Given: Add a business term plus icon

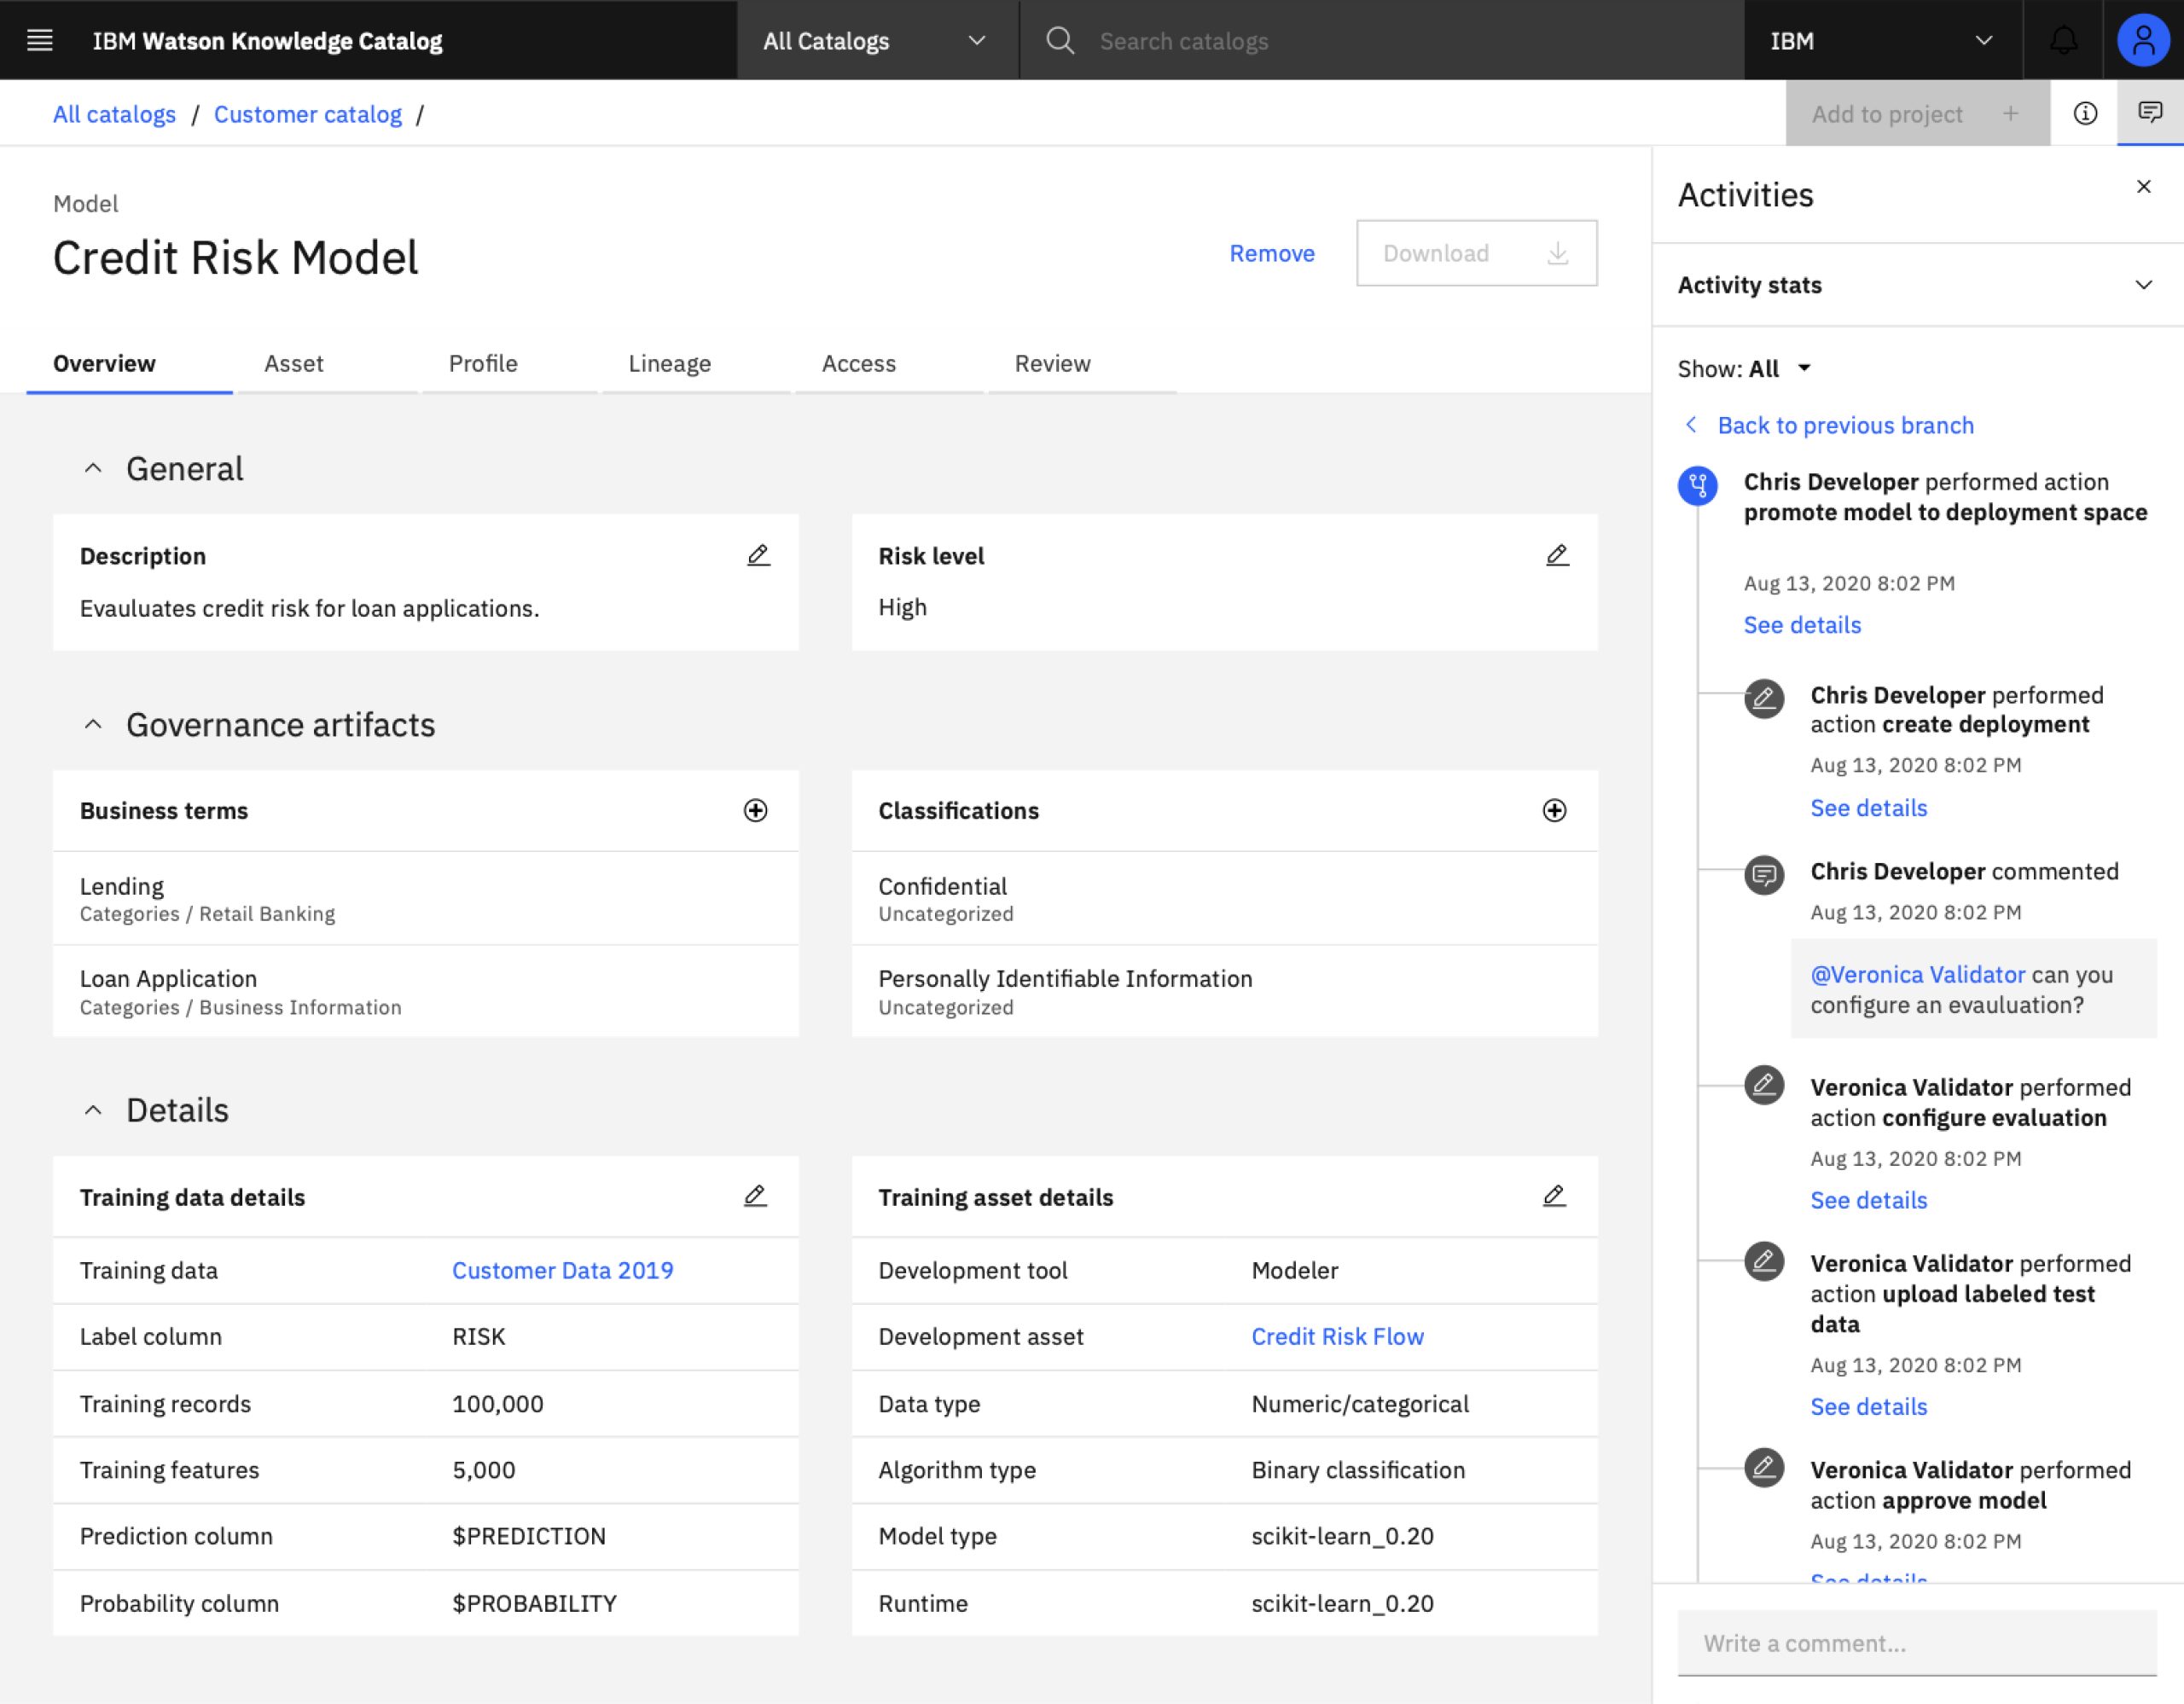Looking at the screenshot, I should [756, 810].
